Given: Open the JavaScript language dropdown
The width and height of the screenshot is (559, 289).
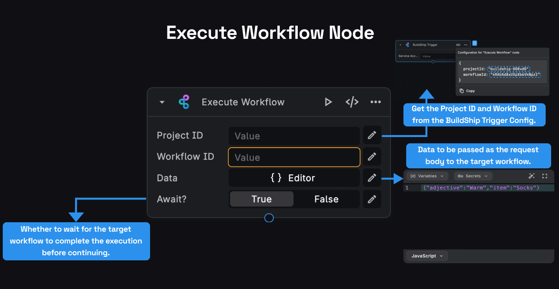Looking at the screenshot, I should [427, 256].
